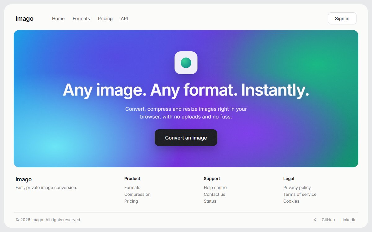Open Pricing link in the footer

pyautogui.click(x=131, y=201)
